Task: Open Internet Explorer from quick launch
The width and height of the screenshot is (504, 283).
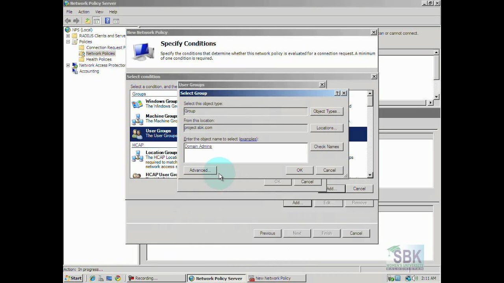Action: tap(93, 278)
